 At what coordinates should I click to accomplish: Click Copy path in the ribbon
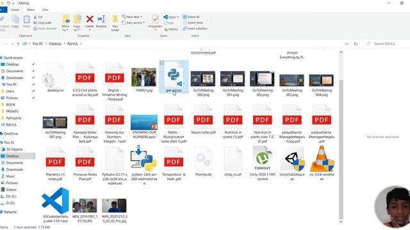[43, 23]
